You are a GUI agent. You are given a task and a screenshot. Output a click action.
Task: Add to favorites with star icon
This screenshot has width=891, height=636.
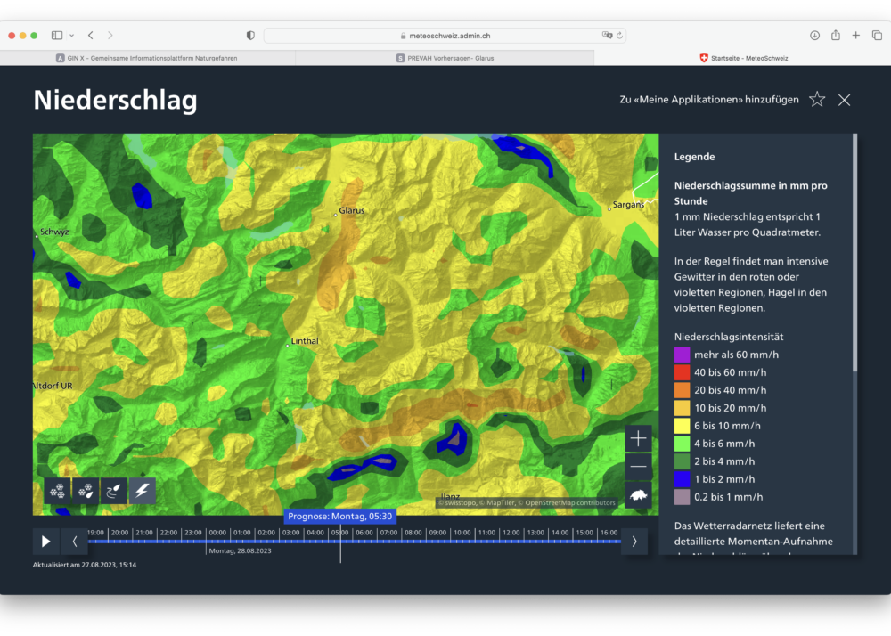(817, 100)
